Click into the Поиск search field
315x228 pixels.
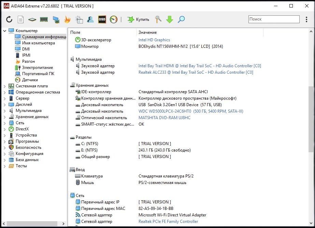pos(274,19)
